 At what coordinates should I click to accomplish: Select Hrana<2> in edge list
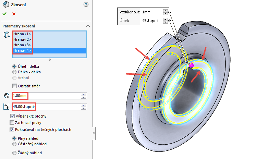49,39
